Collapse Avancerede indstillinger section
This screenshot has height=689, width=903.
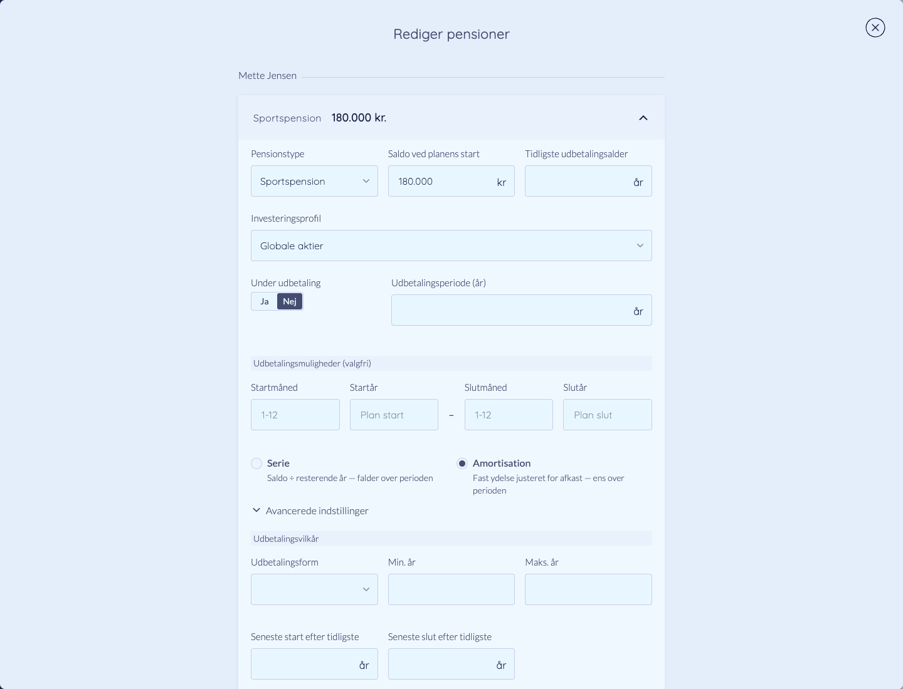point(310,510)
